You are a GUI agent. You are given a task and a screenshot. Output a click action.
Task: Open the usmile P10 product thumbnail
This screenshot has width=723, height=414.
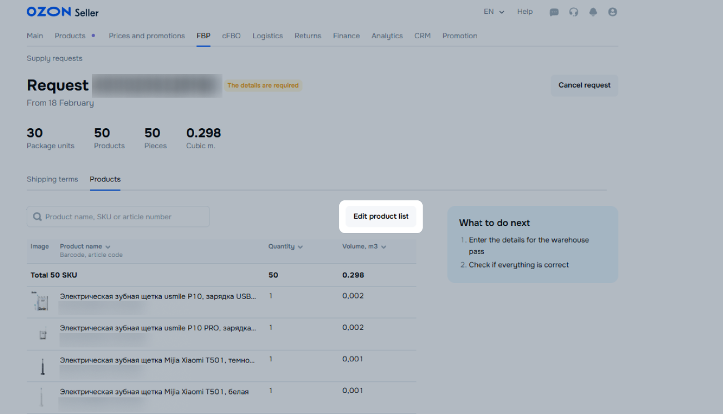click(x=41, y=302)
